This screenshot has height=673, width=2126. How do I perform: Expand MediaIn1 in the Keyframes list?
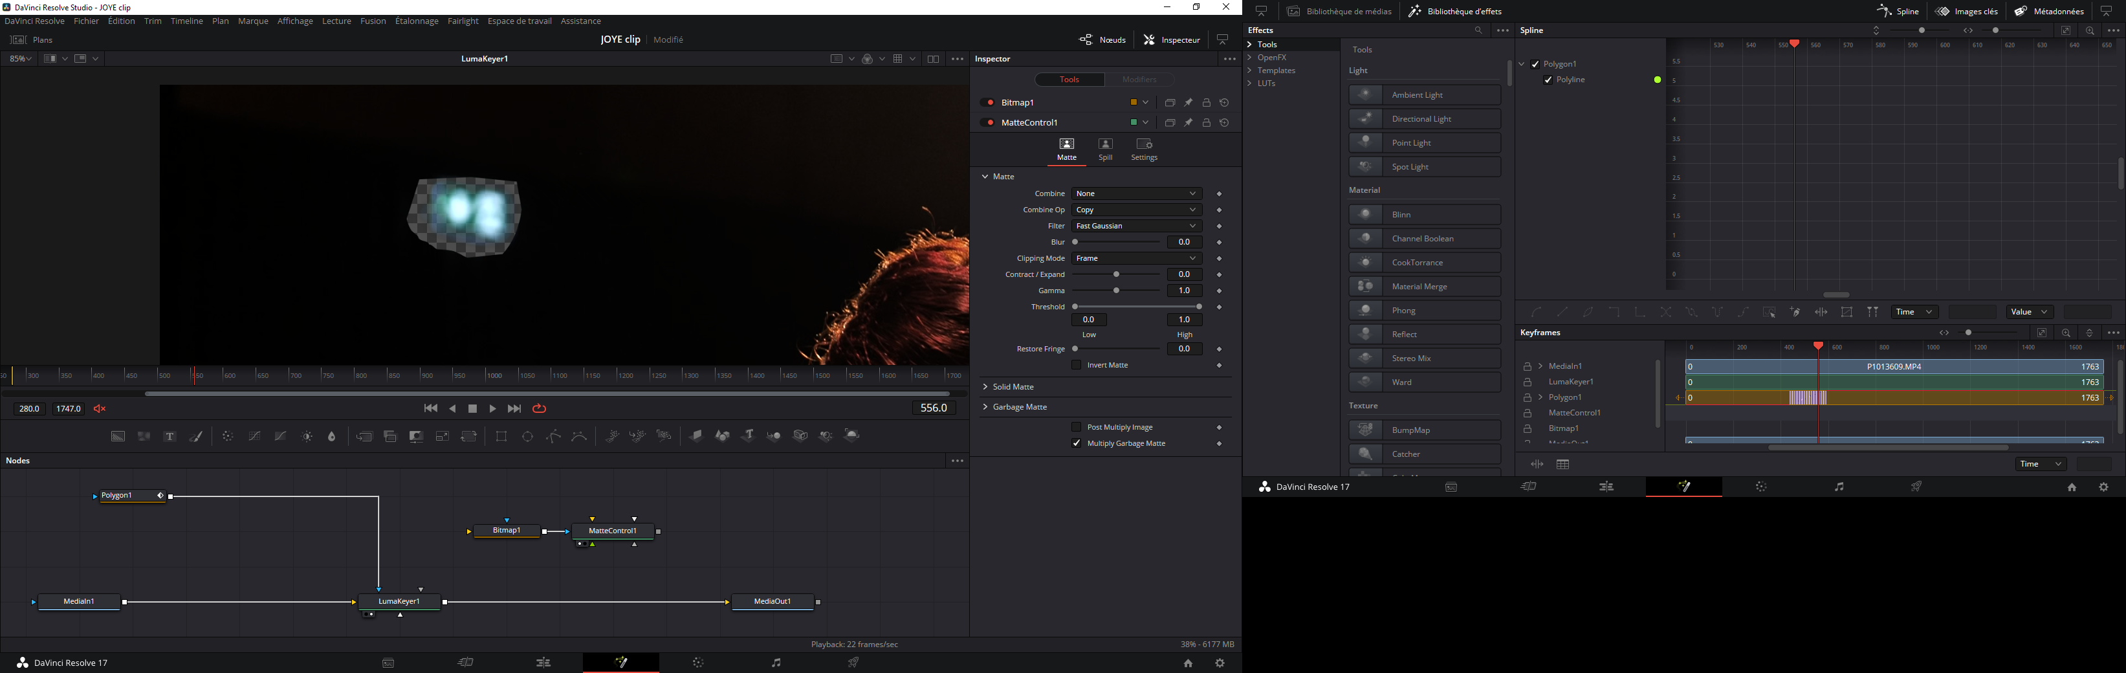[x=1541, y=366]
